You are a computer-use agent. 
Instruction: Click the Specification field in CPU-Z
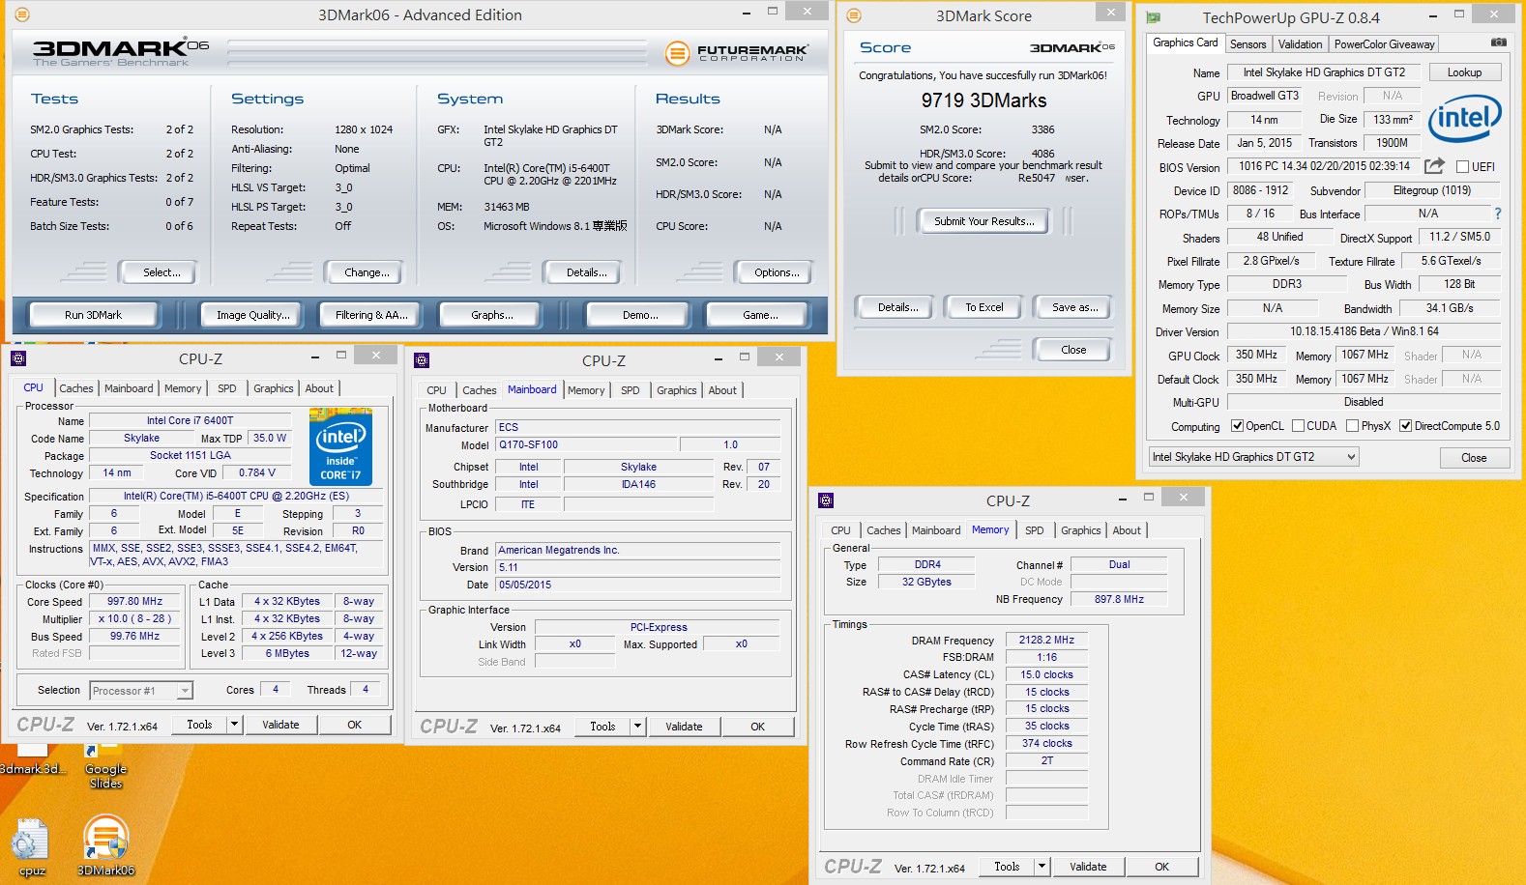(x=236, y=496)
